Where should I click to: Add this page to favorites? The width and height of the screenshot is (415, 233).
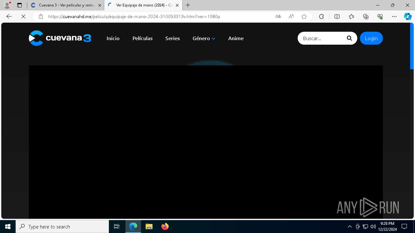coord(304,17)
